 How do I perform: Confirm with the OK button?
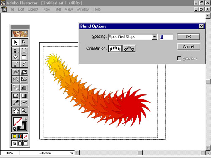tap(188, 37)
